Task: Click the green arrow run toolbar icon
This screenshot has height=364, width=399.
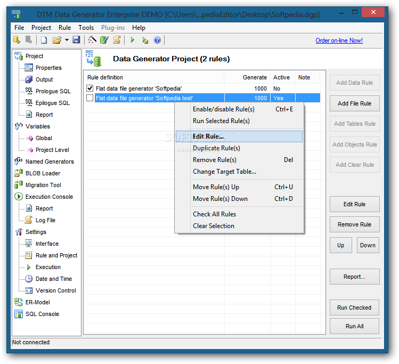Action: [133, 40]
